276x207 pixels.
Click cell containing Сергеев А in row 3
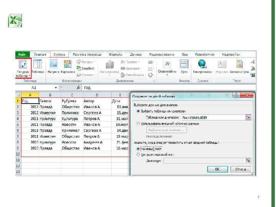tap(97, 113)
